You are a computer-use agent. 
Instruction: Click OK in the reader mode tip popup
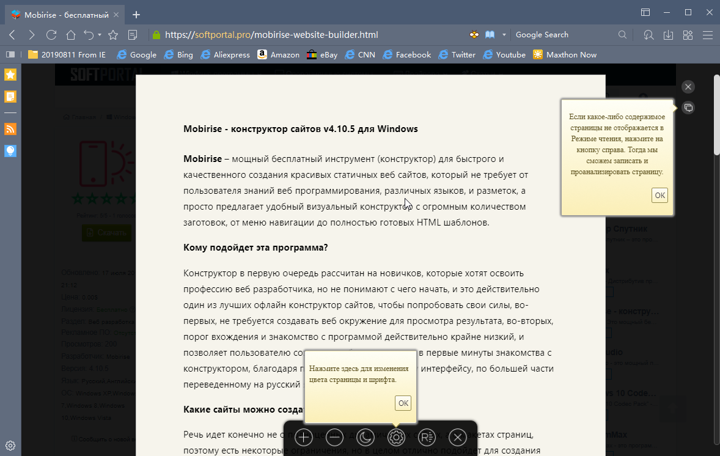point(659,195)
